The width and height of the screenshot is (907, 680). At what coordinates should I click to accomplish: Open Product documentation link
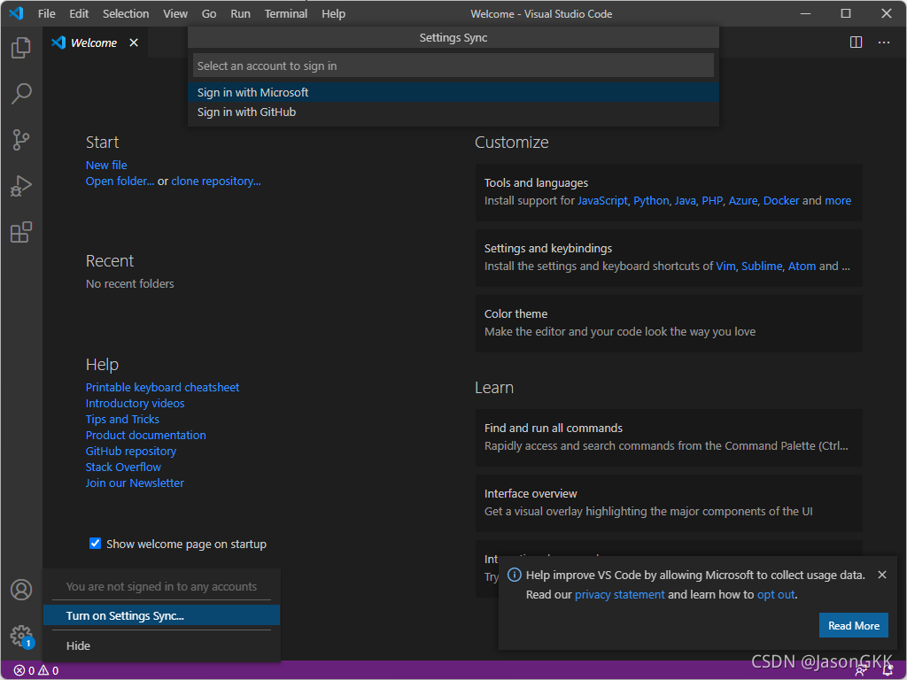pos(146,436)
